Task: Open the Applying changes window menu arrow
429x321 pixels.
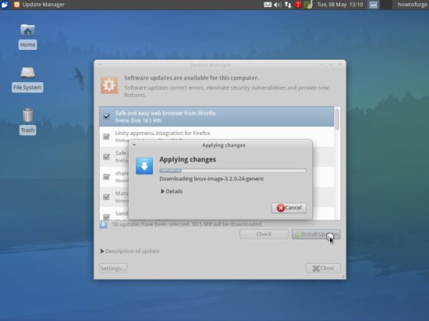Action: 134,145
